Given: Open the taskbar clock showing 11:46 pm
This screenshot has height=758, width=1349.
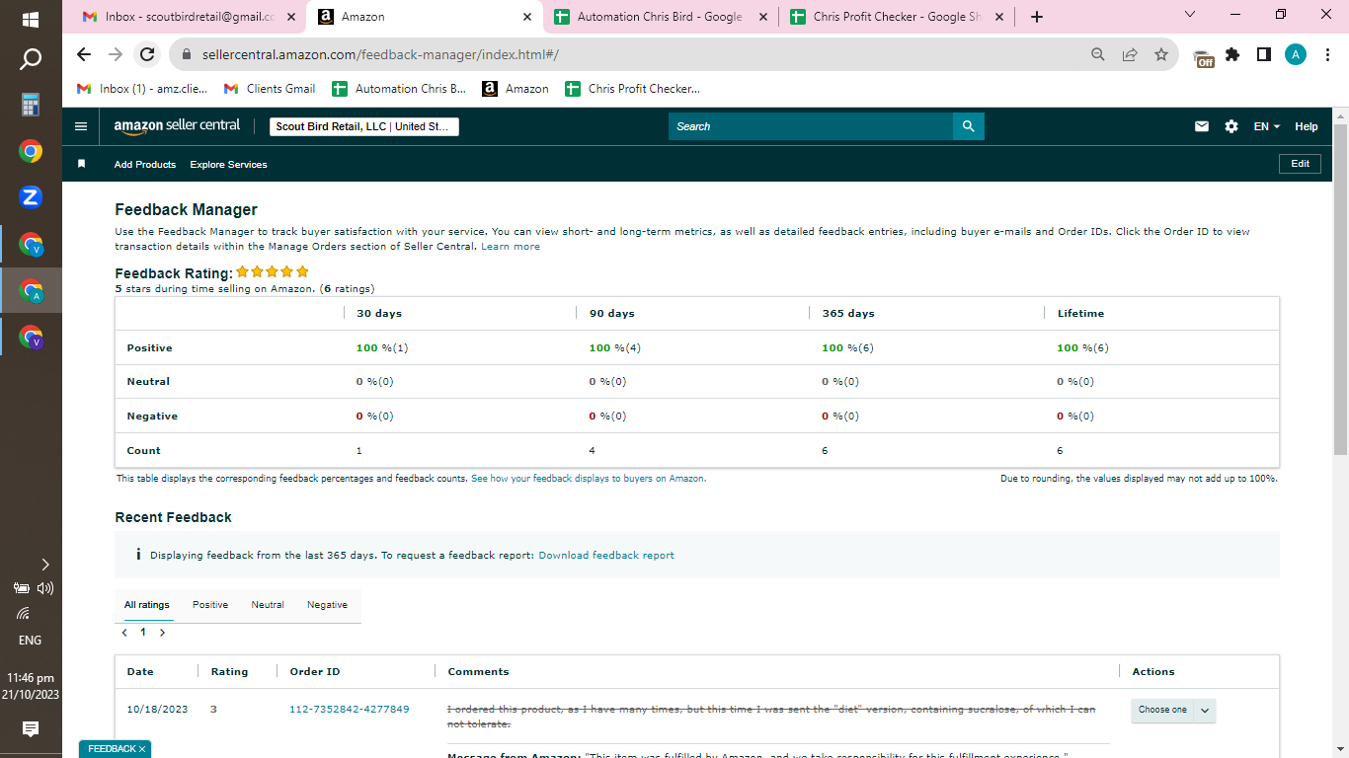Looking at the screenshot, I should 31,686.
